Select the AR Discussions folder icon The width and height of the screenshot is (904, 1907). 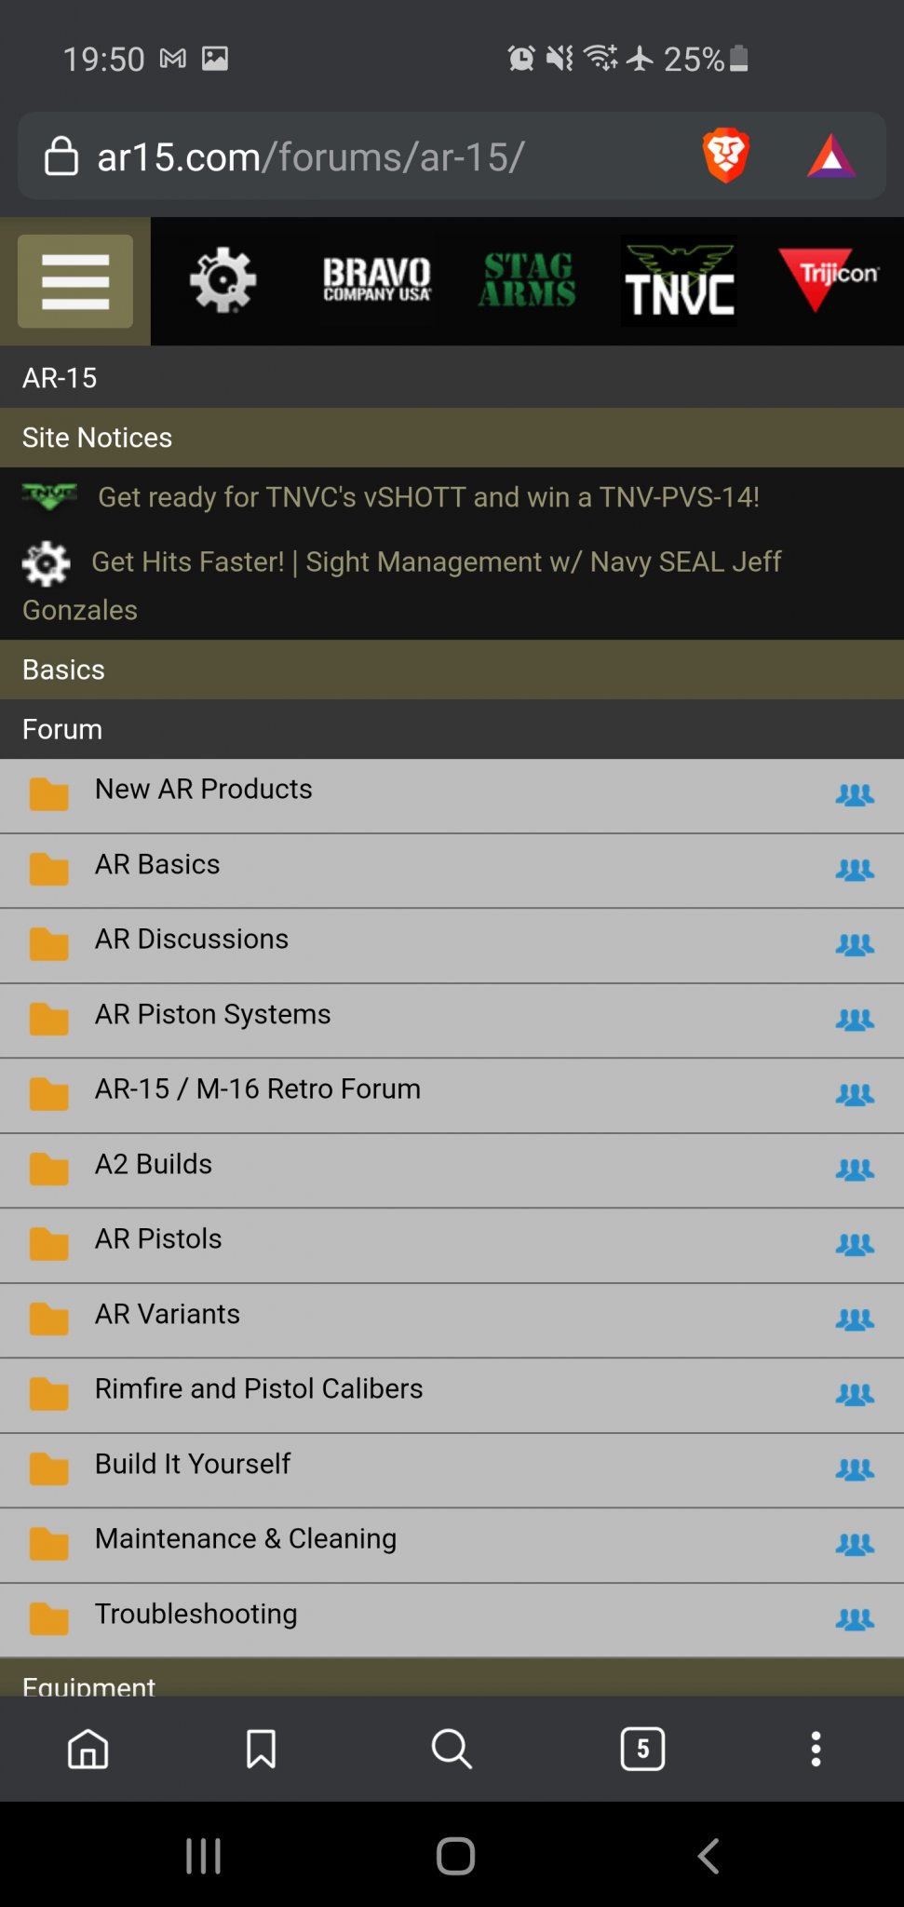(48, 944)
